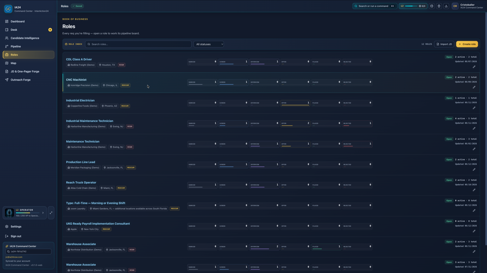The width and height of the screenshot is (487, 273).
Task: Click the page vertical scrollbar
Action: [x=486, y=129]
